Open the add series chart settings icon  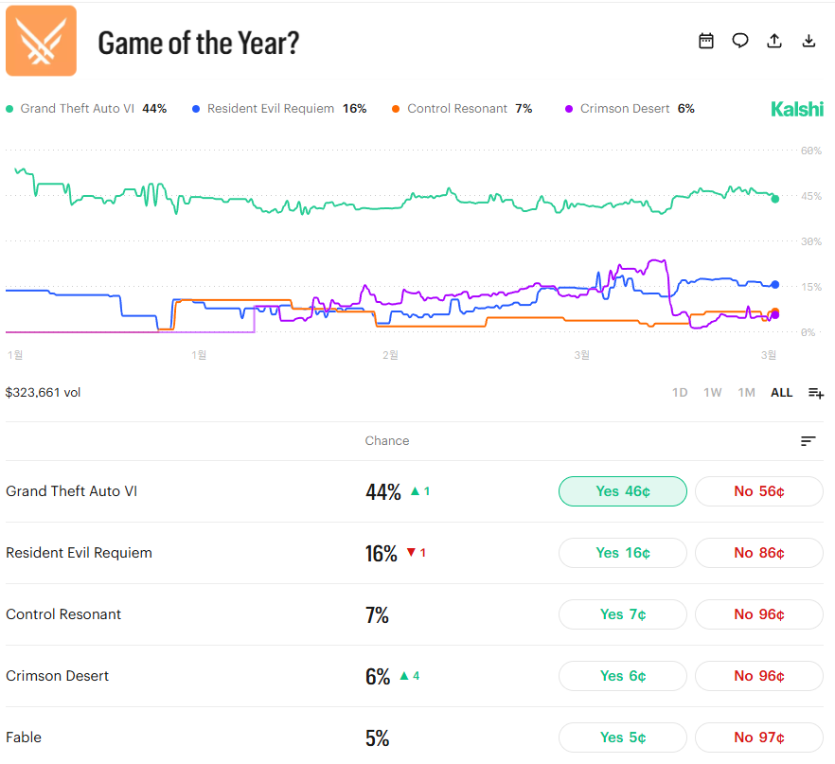[x=815, y=393]
